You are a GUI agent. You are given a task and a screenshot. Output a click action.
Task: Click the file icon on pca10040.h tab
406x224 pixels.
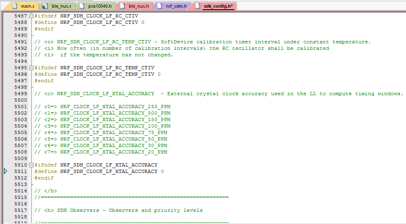coord(82,6)
